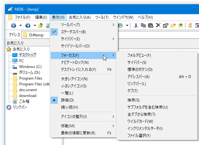Click the Copy toolbar icon
The height and width of the screenshot is (145, 199).
(x=143, y=25)
